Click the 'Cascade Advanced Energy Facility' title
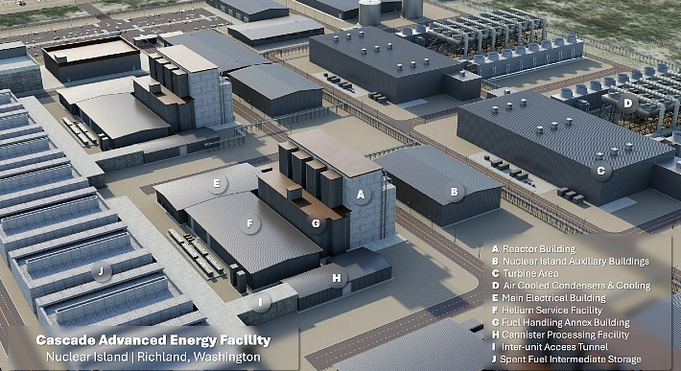 pyautogui.click(x=153, y=340)
